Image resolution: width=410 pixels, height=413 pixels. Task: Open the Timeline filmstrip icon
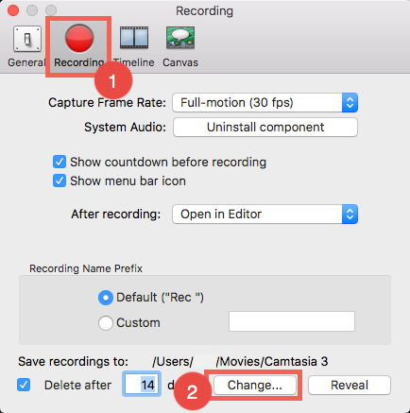click(134, 38)
